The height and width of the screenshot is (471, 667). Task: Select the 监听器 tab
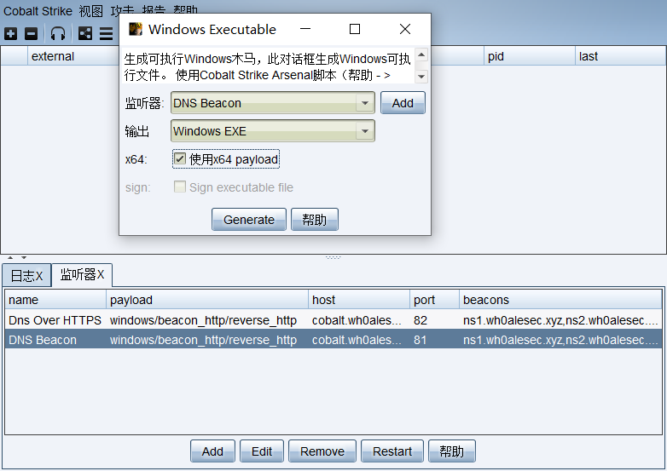(82, 274)
